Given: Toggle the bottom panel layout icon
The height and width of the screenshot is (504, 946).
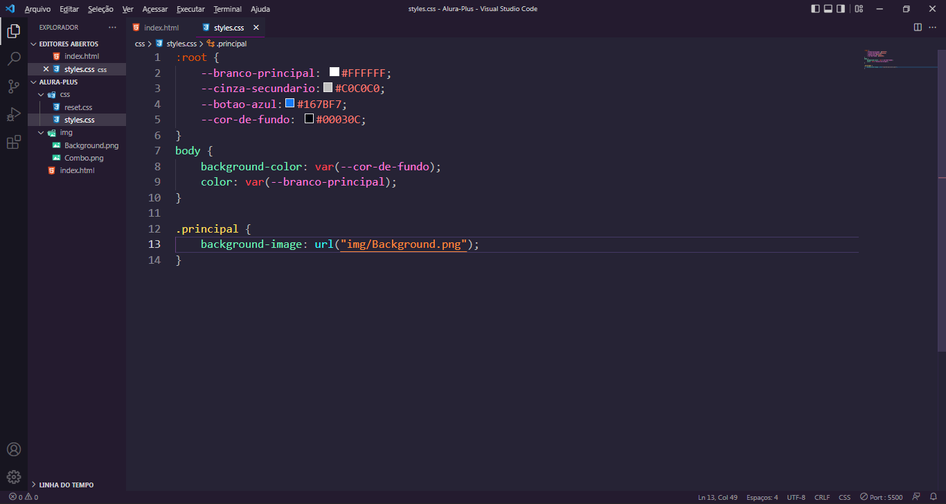Looking at the screenshot, I should click(x=828, y=9).
